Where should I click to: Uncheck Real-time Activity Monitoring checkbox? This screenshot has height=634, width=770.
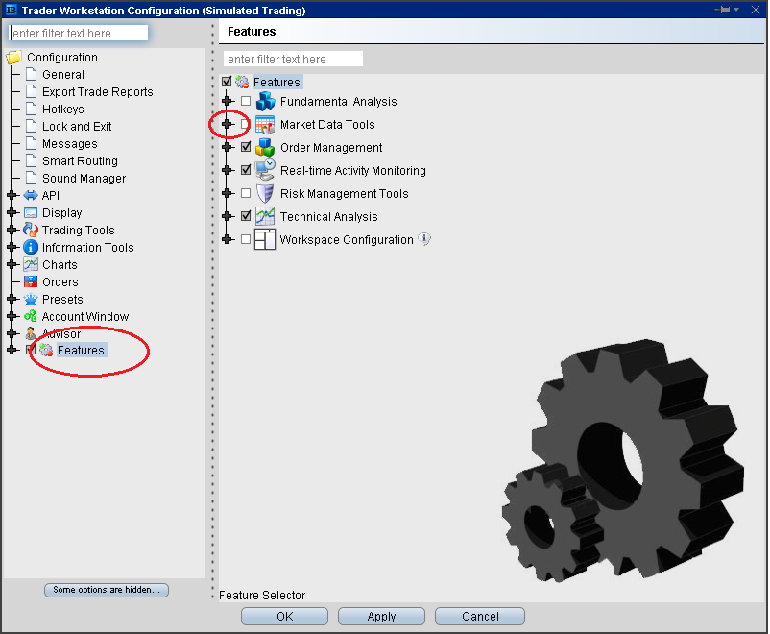(246, 170)
